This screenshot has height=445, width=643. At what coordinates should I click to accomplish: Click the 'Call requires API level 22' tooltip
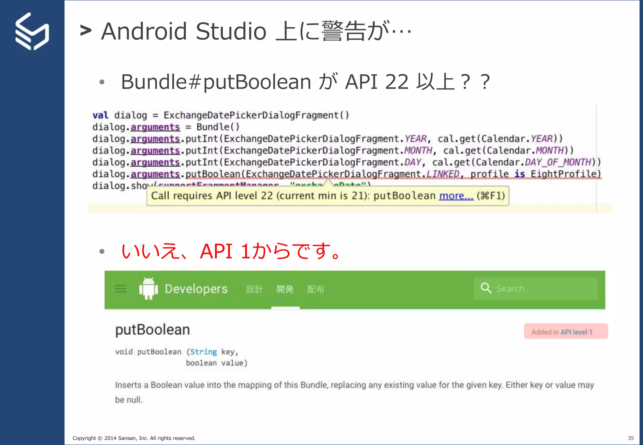[328, 196]
